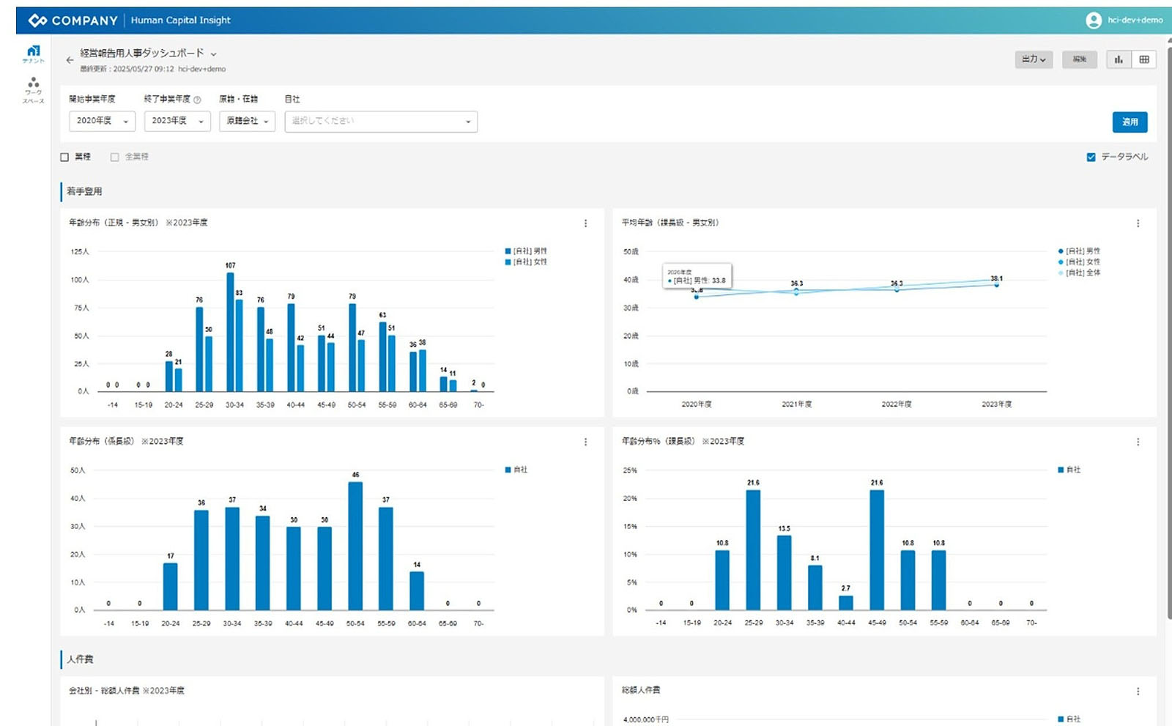The height and width of the screenshot is (726, 1172).
Task: Open the 出力 output menu
Action: [x=1034, y=59]
